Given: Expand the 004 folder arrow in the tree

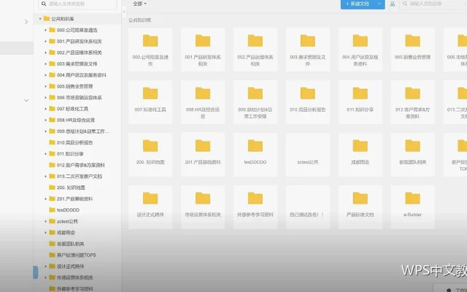Looking at the screenshot, I should pos(45,75).
